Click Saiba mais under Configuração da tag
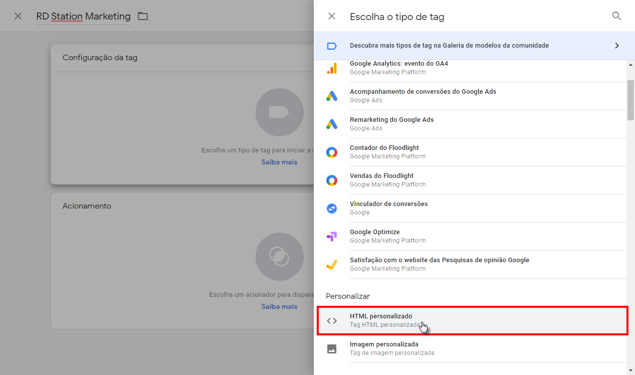The image size is (635, 375). 279,162
